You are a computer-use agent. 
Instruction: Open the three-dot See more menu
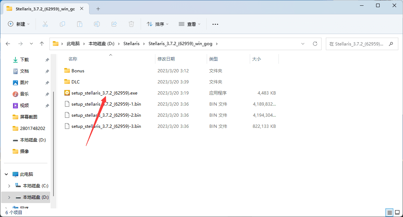[215, 24]
